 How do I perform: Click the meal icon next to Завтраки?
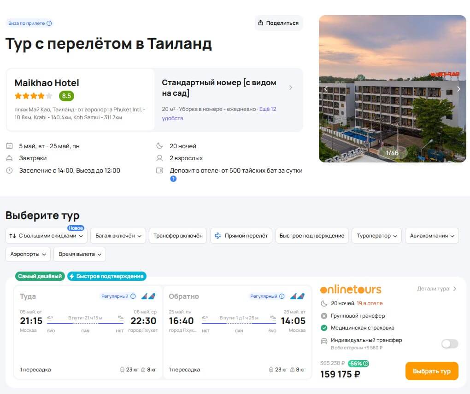click(10, 158)
